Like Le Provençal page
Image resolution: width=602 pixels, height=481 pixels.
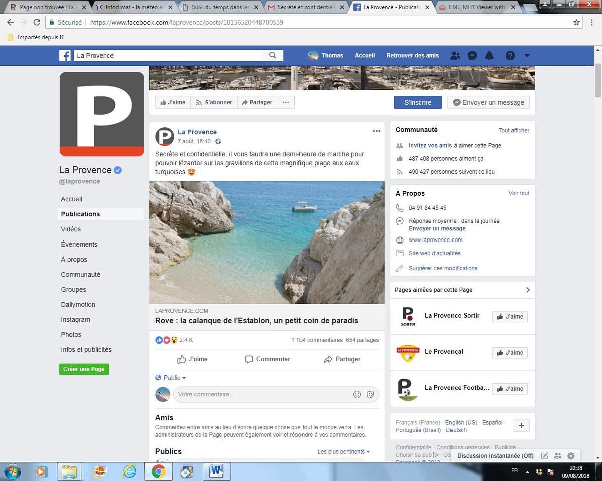coord(510,353)
